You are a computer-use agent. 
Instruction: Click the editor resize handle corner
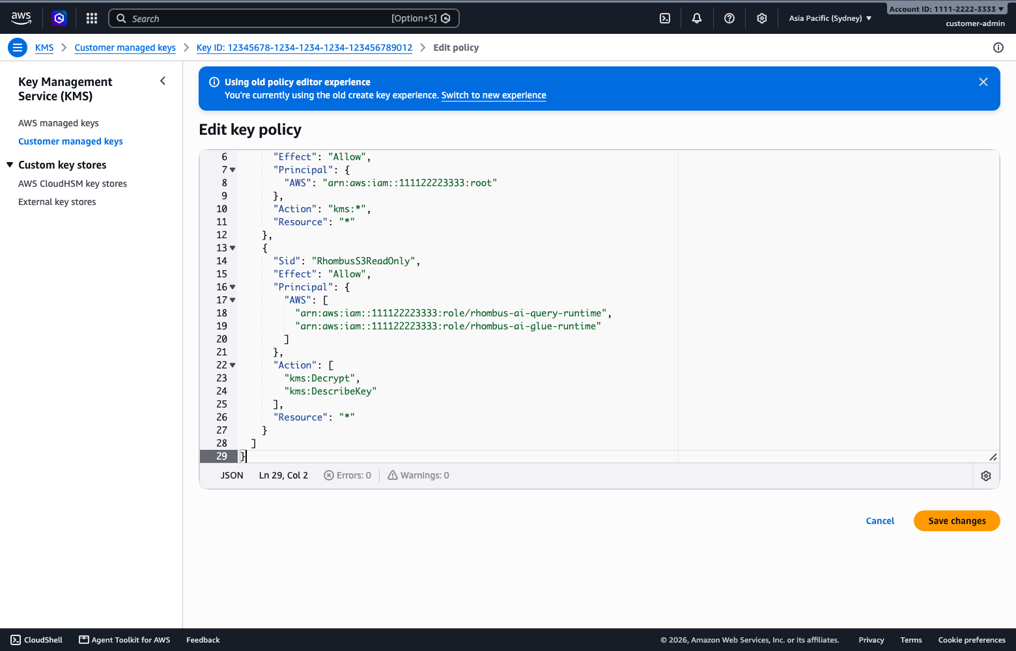993,457
